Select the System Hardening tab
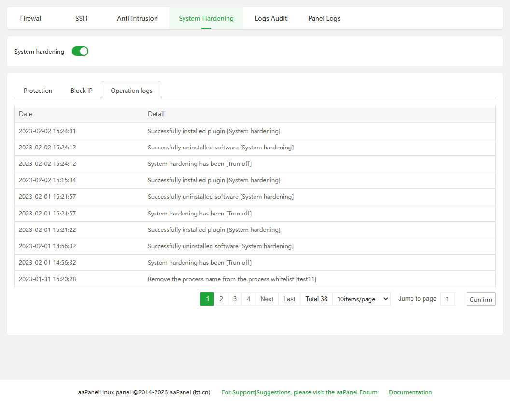This screenshot has height=404, width=510. point(206,18)
